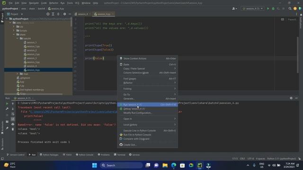Choose Run 'session_4 (1)' in context menu

[147, 105]
